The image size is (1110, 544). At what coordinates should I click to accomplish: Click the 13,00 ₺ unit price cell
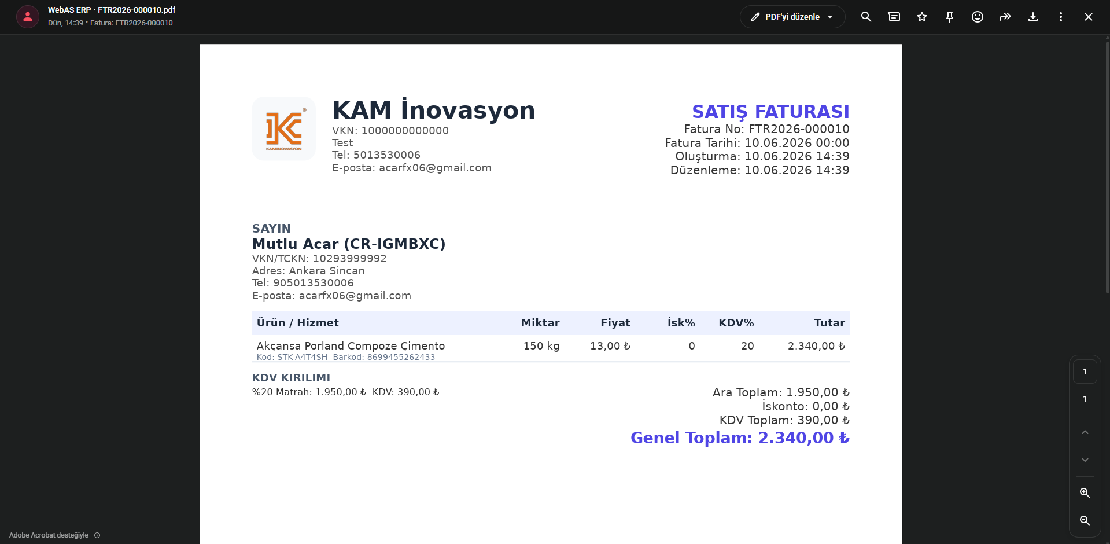[x=610, y=346]
